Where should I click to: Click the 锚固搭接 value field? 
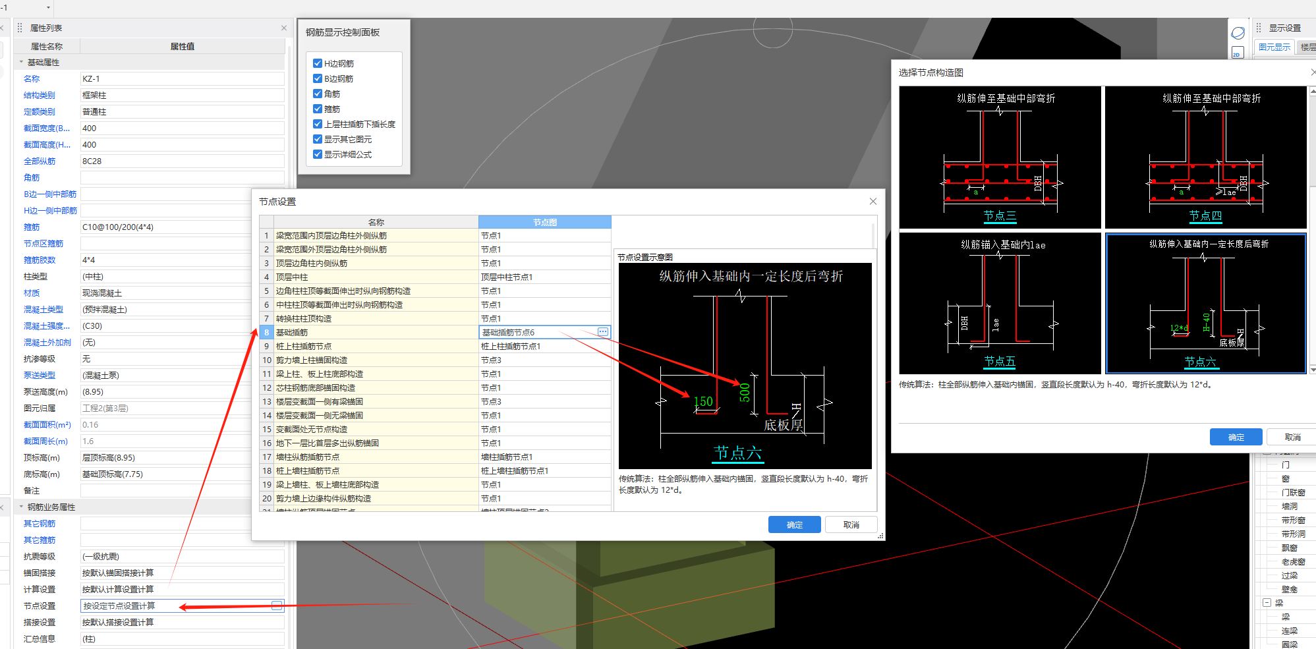182,573
